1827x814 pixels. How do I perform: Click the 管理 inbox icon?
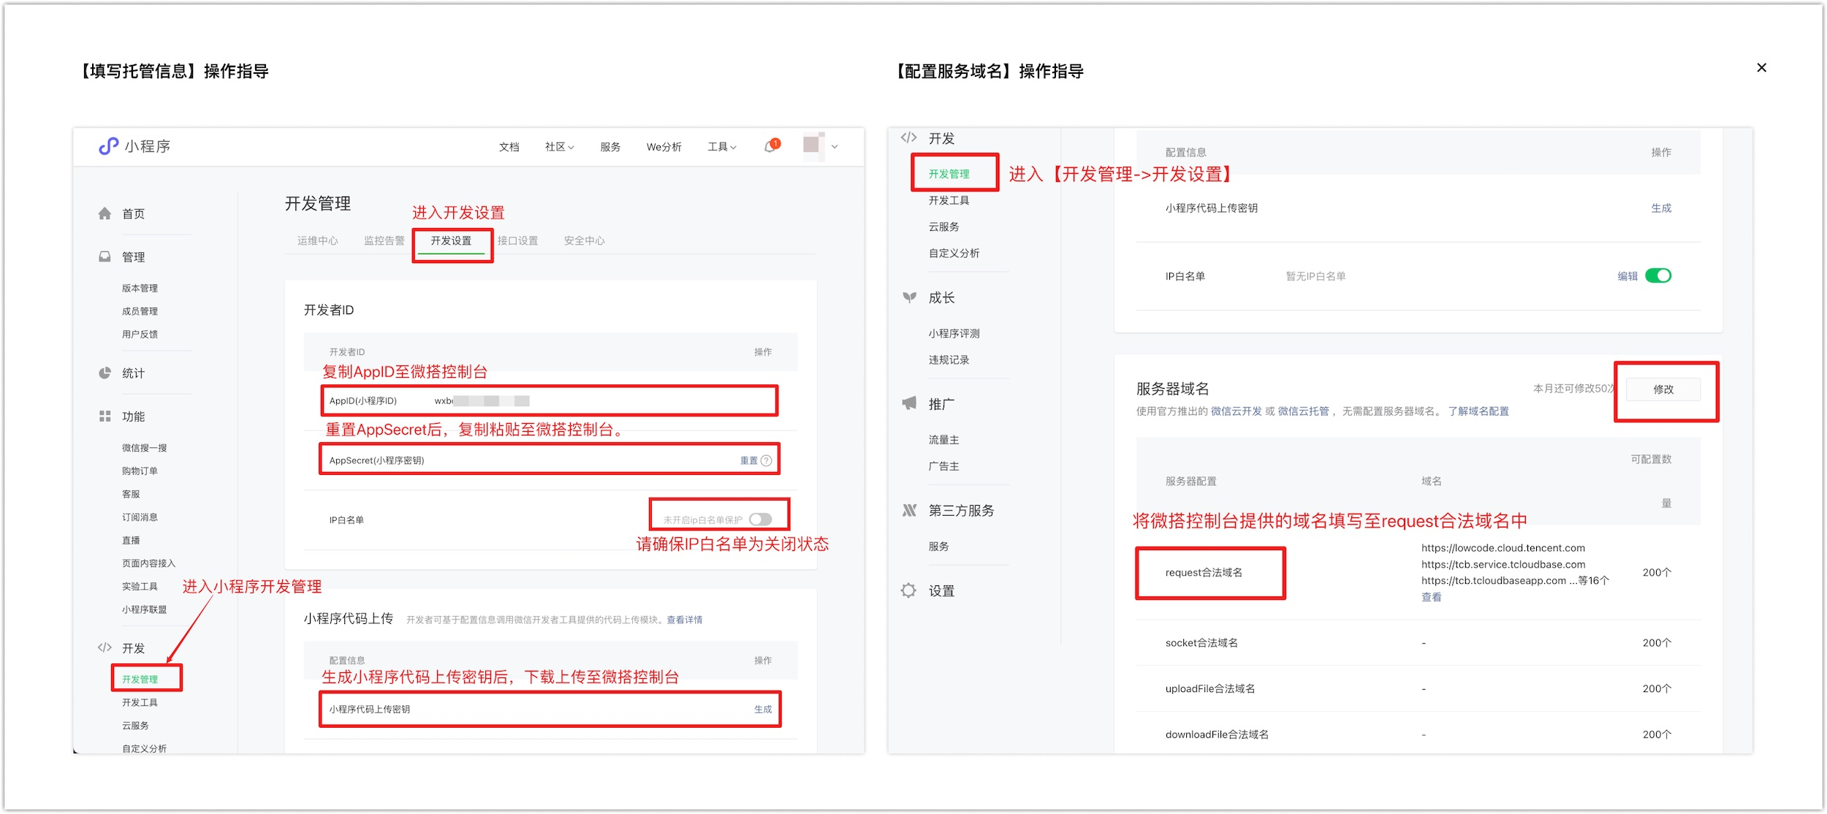(x=105, y=256)
